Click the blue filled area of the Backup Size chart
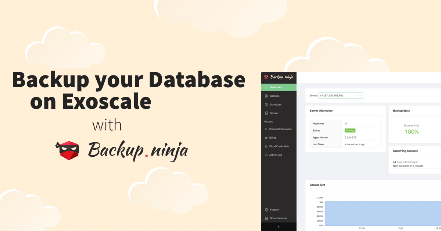This screenshot has height=231, width=441. click(x=383, y=213)
